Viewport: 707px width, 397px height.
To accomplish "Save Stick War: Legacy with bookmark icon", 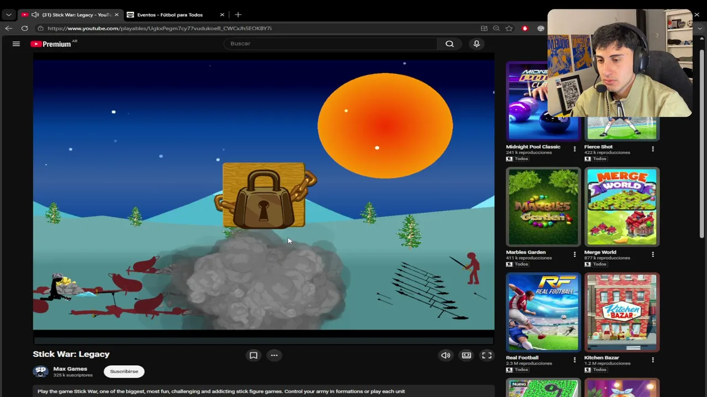I will (254, 356).
